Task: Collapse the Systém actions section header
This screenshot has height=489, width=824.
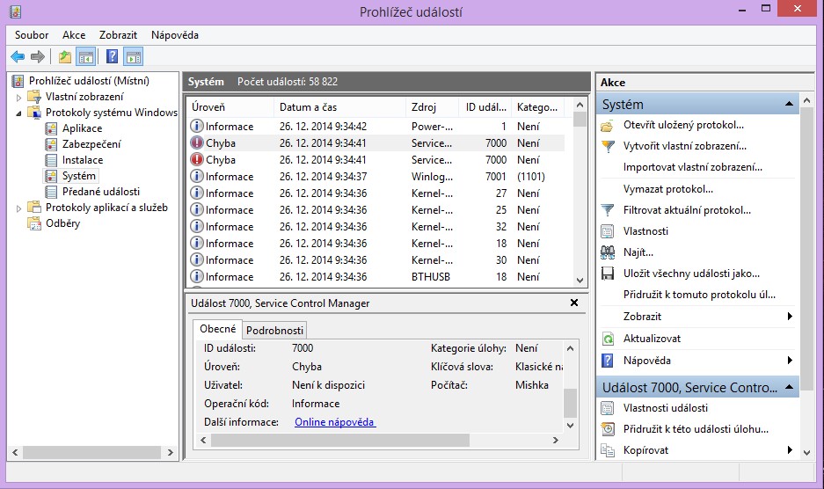Action: (790, 105)
